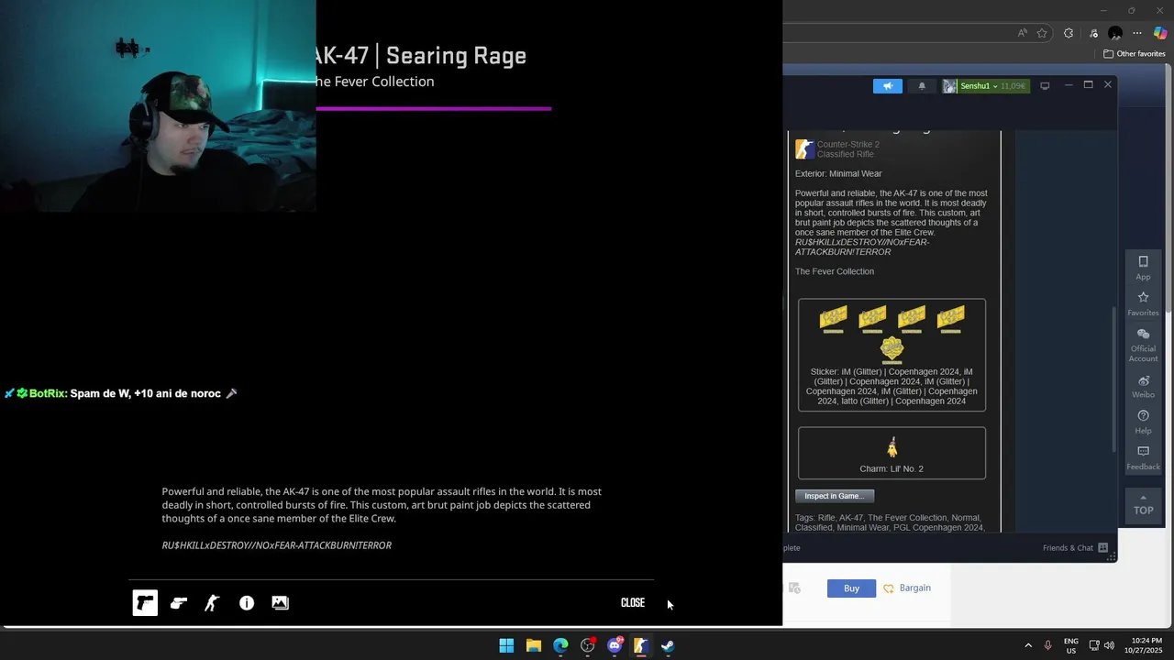Screen dimensions: 1174x660
Task: Open the item info icon
Action: coord(247,603)
